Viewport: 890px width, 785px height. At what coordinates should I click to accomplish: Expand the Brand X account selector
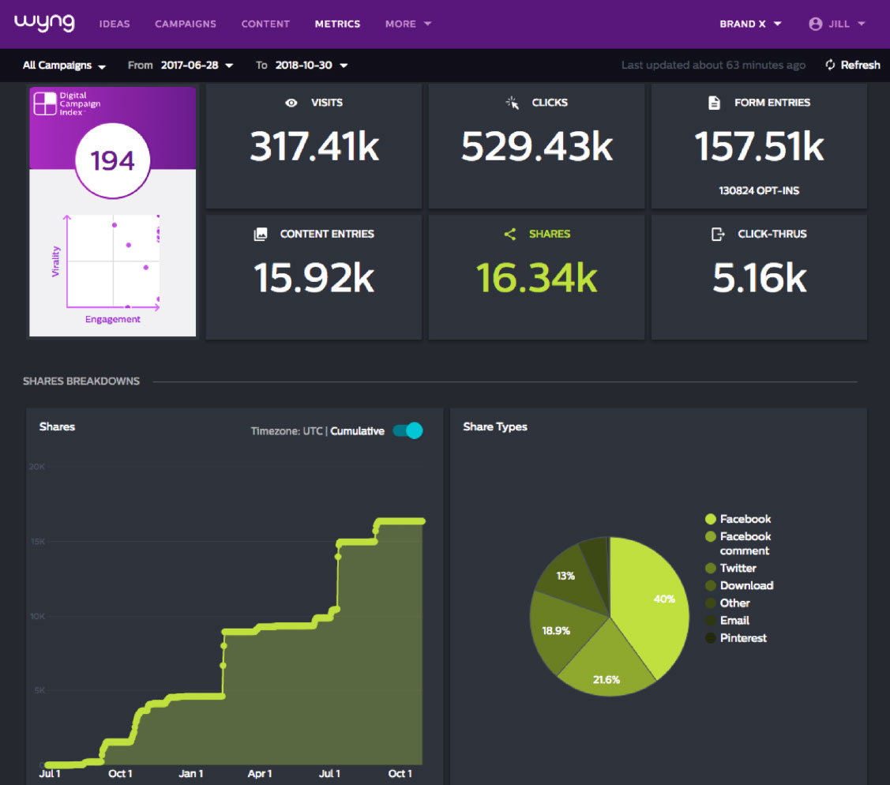pyautogui.click(x=750, y=24)
